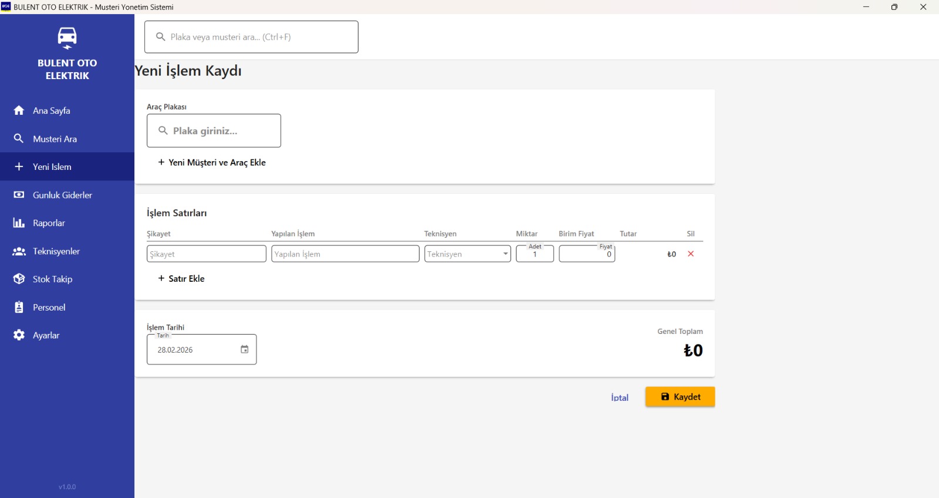Viewport: 939px width, 498px height.
Task: Click the Gunluk Giderler money icon
Action: coord(19,195)
